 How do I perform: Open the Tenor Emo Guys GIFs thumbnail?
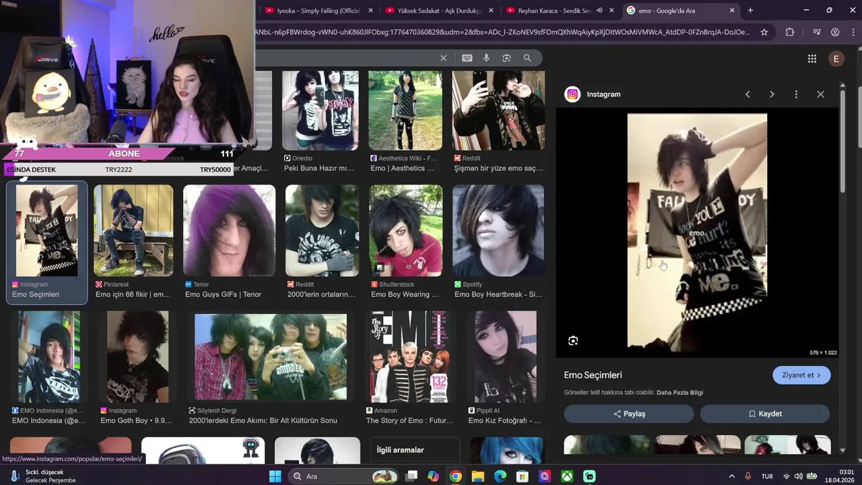pos(229,231)
